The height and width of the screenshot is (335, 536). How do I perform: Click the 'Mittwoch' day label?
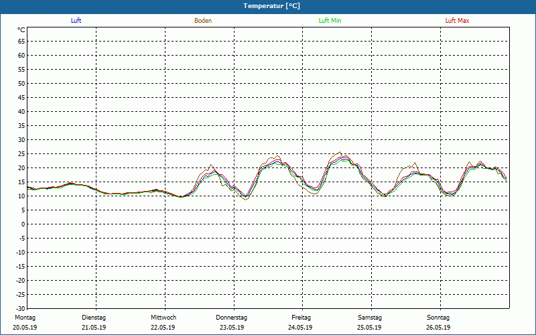(163, 318)
